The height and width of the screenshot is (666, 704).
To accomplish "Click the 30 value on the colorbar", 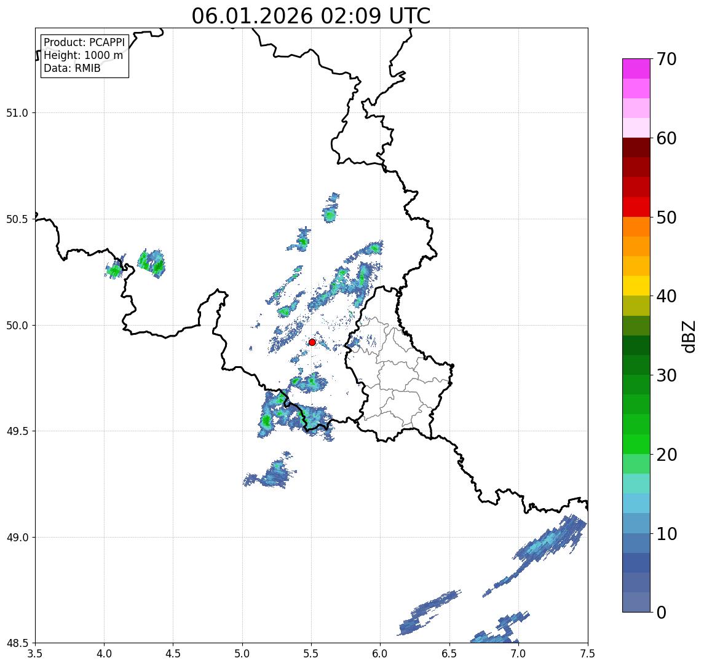I will coord(666,375).
